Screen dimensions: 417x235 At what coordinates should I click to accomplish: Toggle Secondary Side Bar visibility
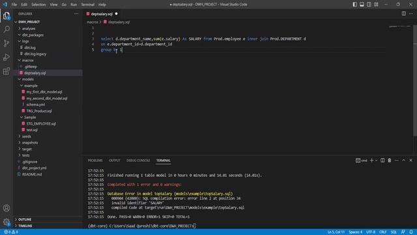[x=369, y=5]
